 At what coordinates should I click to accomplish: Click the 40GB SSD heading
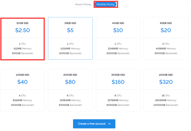click(118, 23)
